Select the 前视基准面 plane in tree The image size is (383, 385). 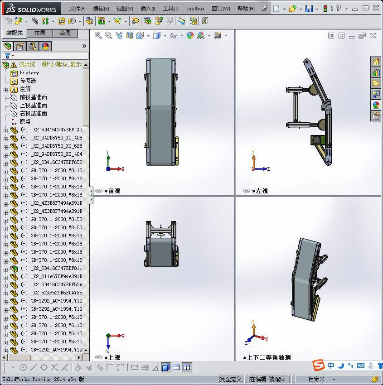[x=33, y=97]
